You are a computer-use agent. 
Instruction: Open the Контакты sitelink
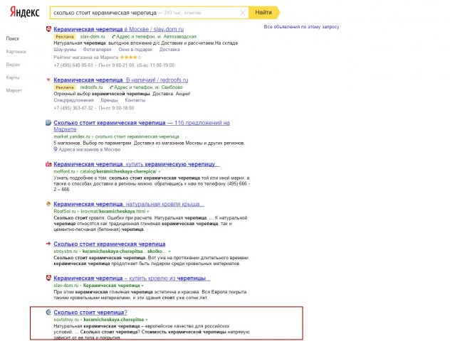tap(135, 100)
